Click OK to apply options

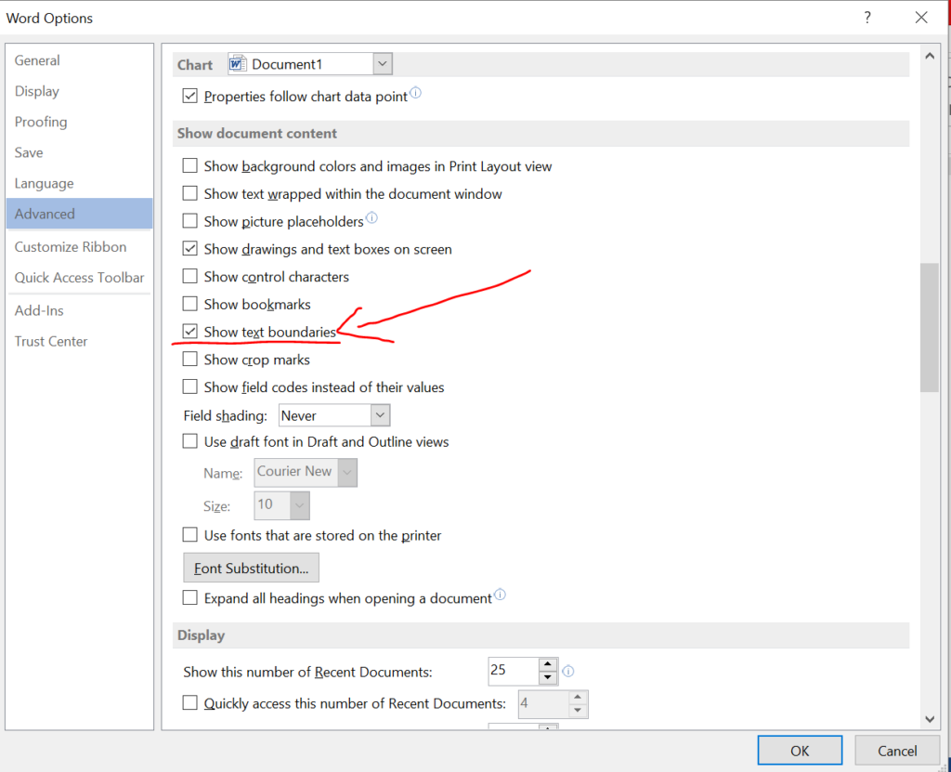800,751
